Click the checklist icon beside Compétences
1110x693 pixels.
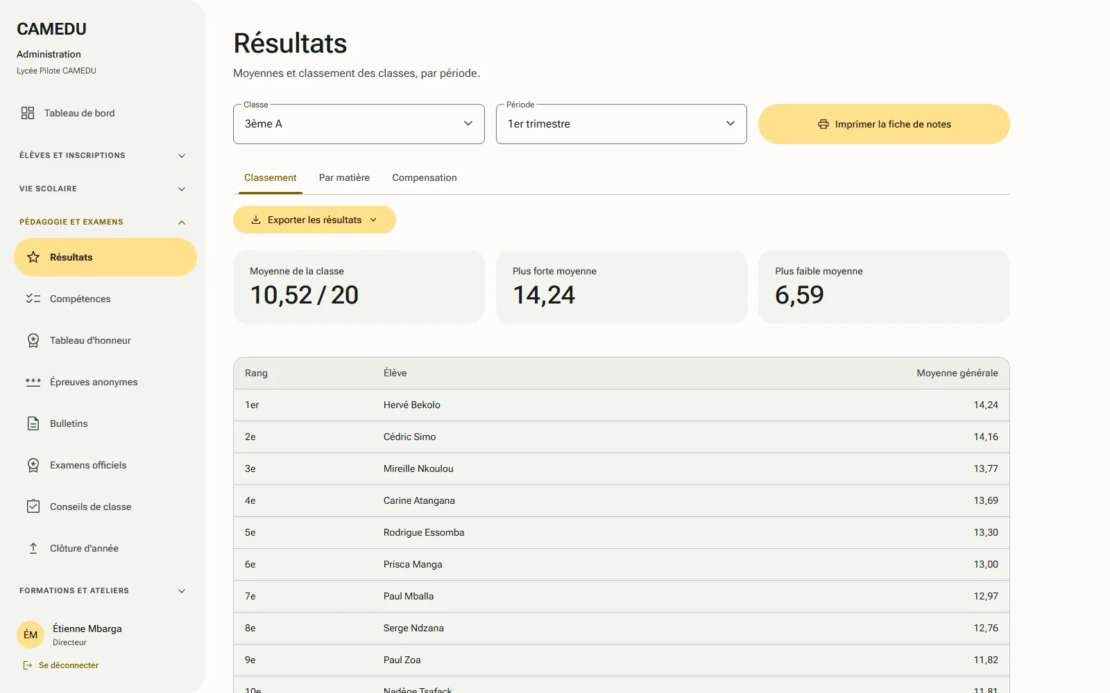[33, 299]
